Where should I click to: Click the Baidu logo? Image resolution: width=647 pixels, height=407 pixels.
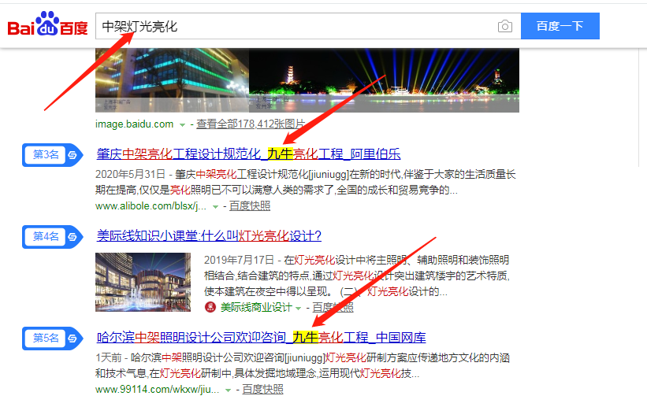coord(47,24)
